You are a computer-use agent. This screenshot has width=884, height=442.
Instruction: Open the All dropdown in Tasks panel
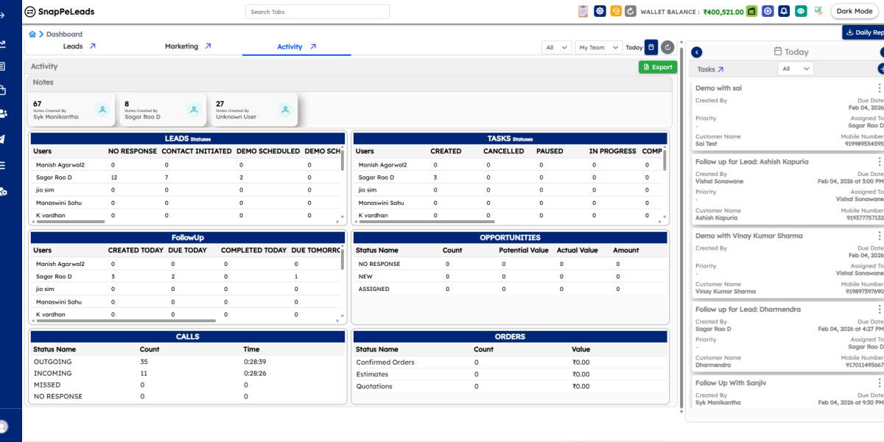click(x=796, y=69)
